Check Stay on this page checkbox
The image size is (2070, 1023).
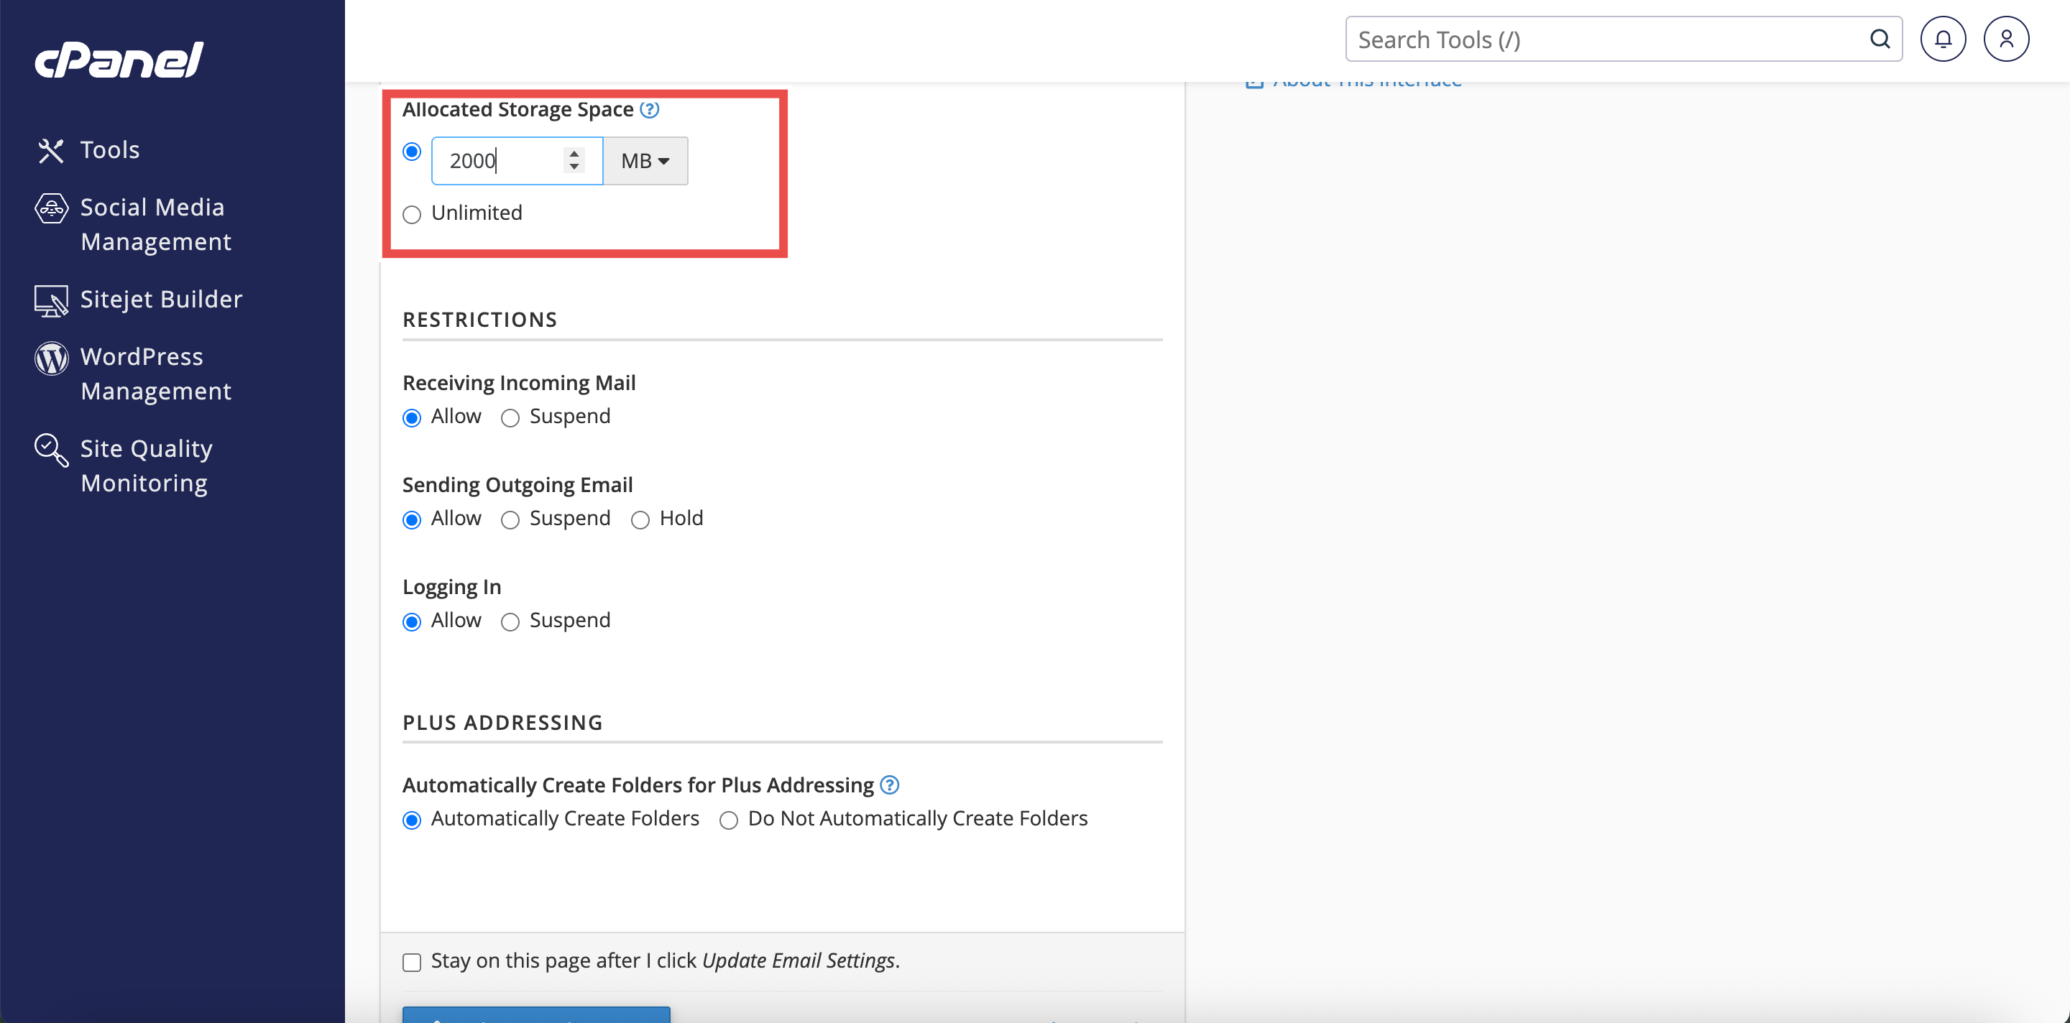[x=413, y=962]
